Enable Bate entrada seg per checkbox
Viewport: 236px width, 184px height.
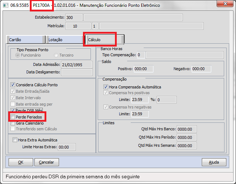(13, 104)
